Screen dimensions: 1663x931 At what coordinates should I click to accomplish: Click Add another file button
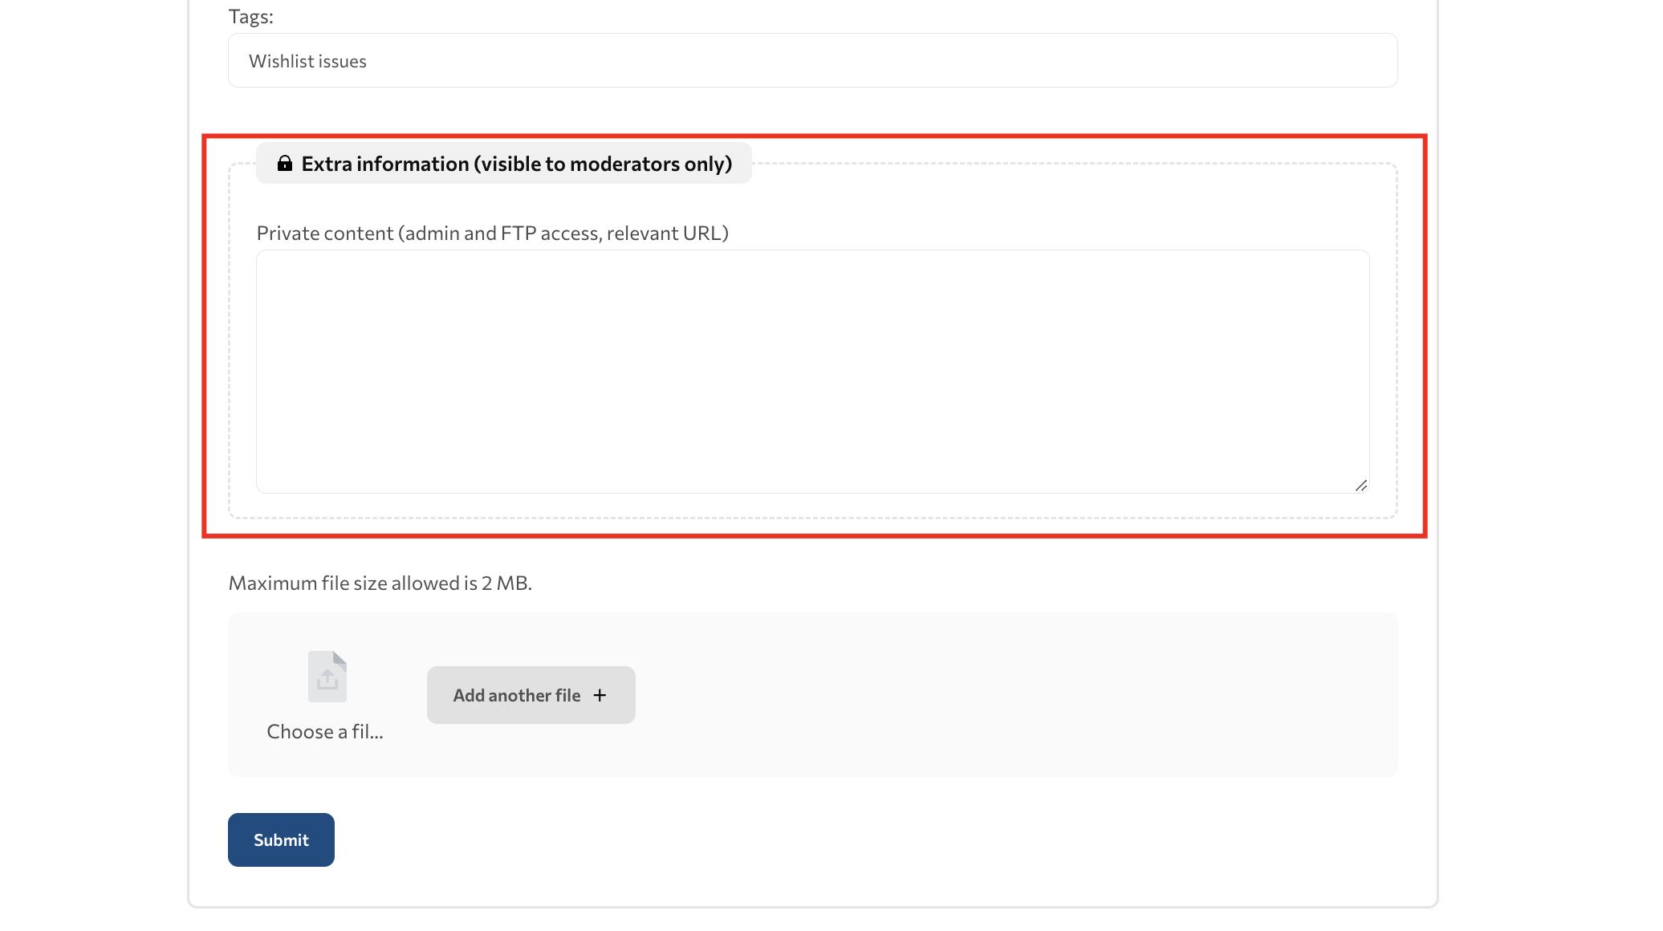[x=531, y=695]
